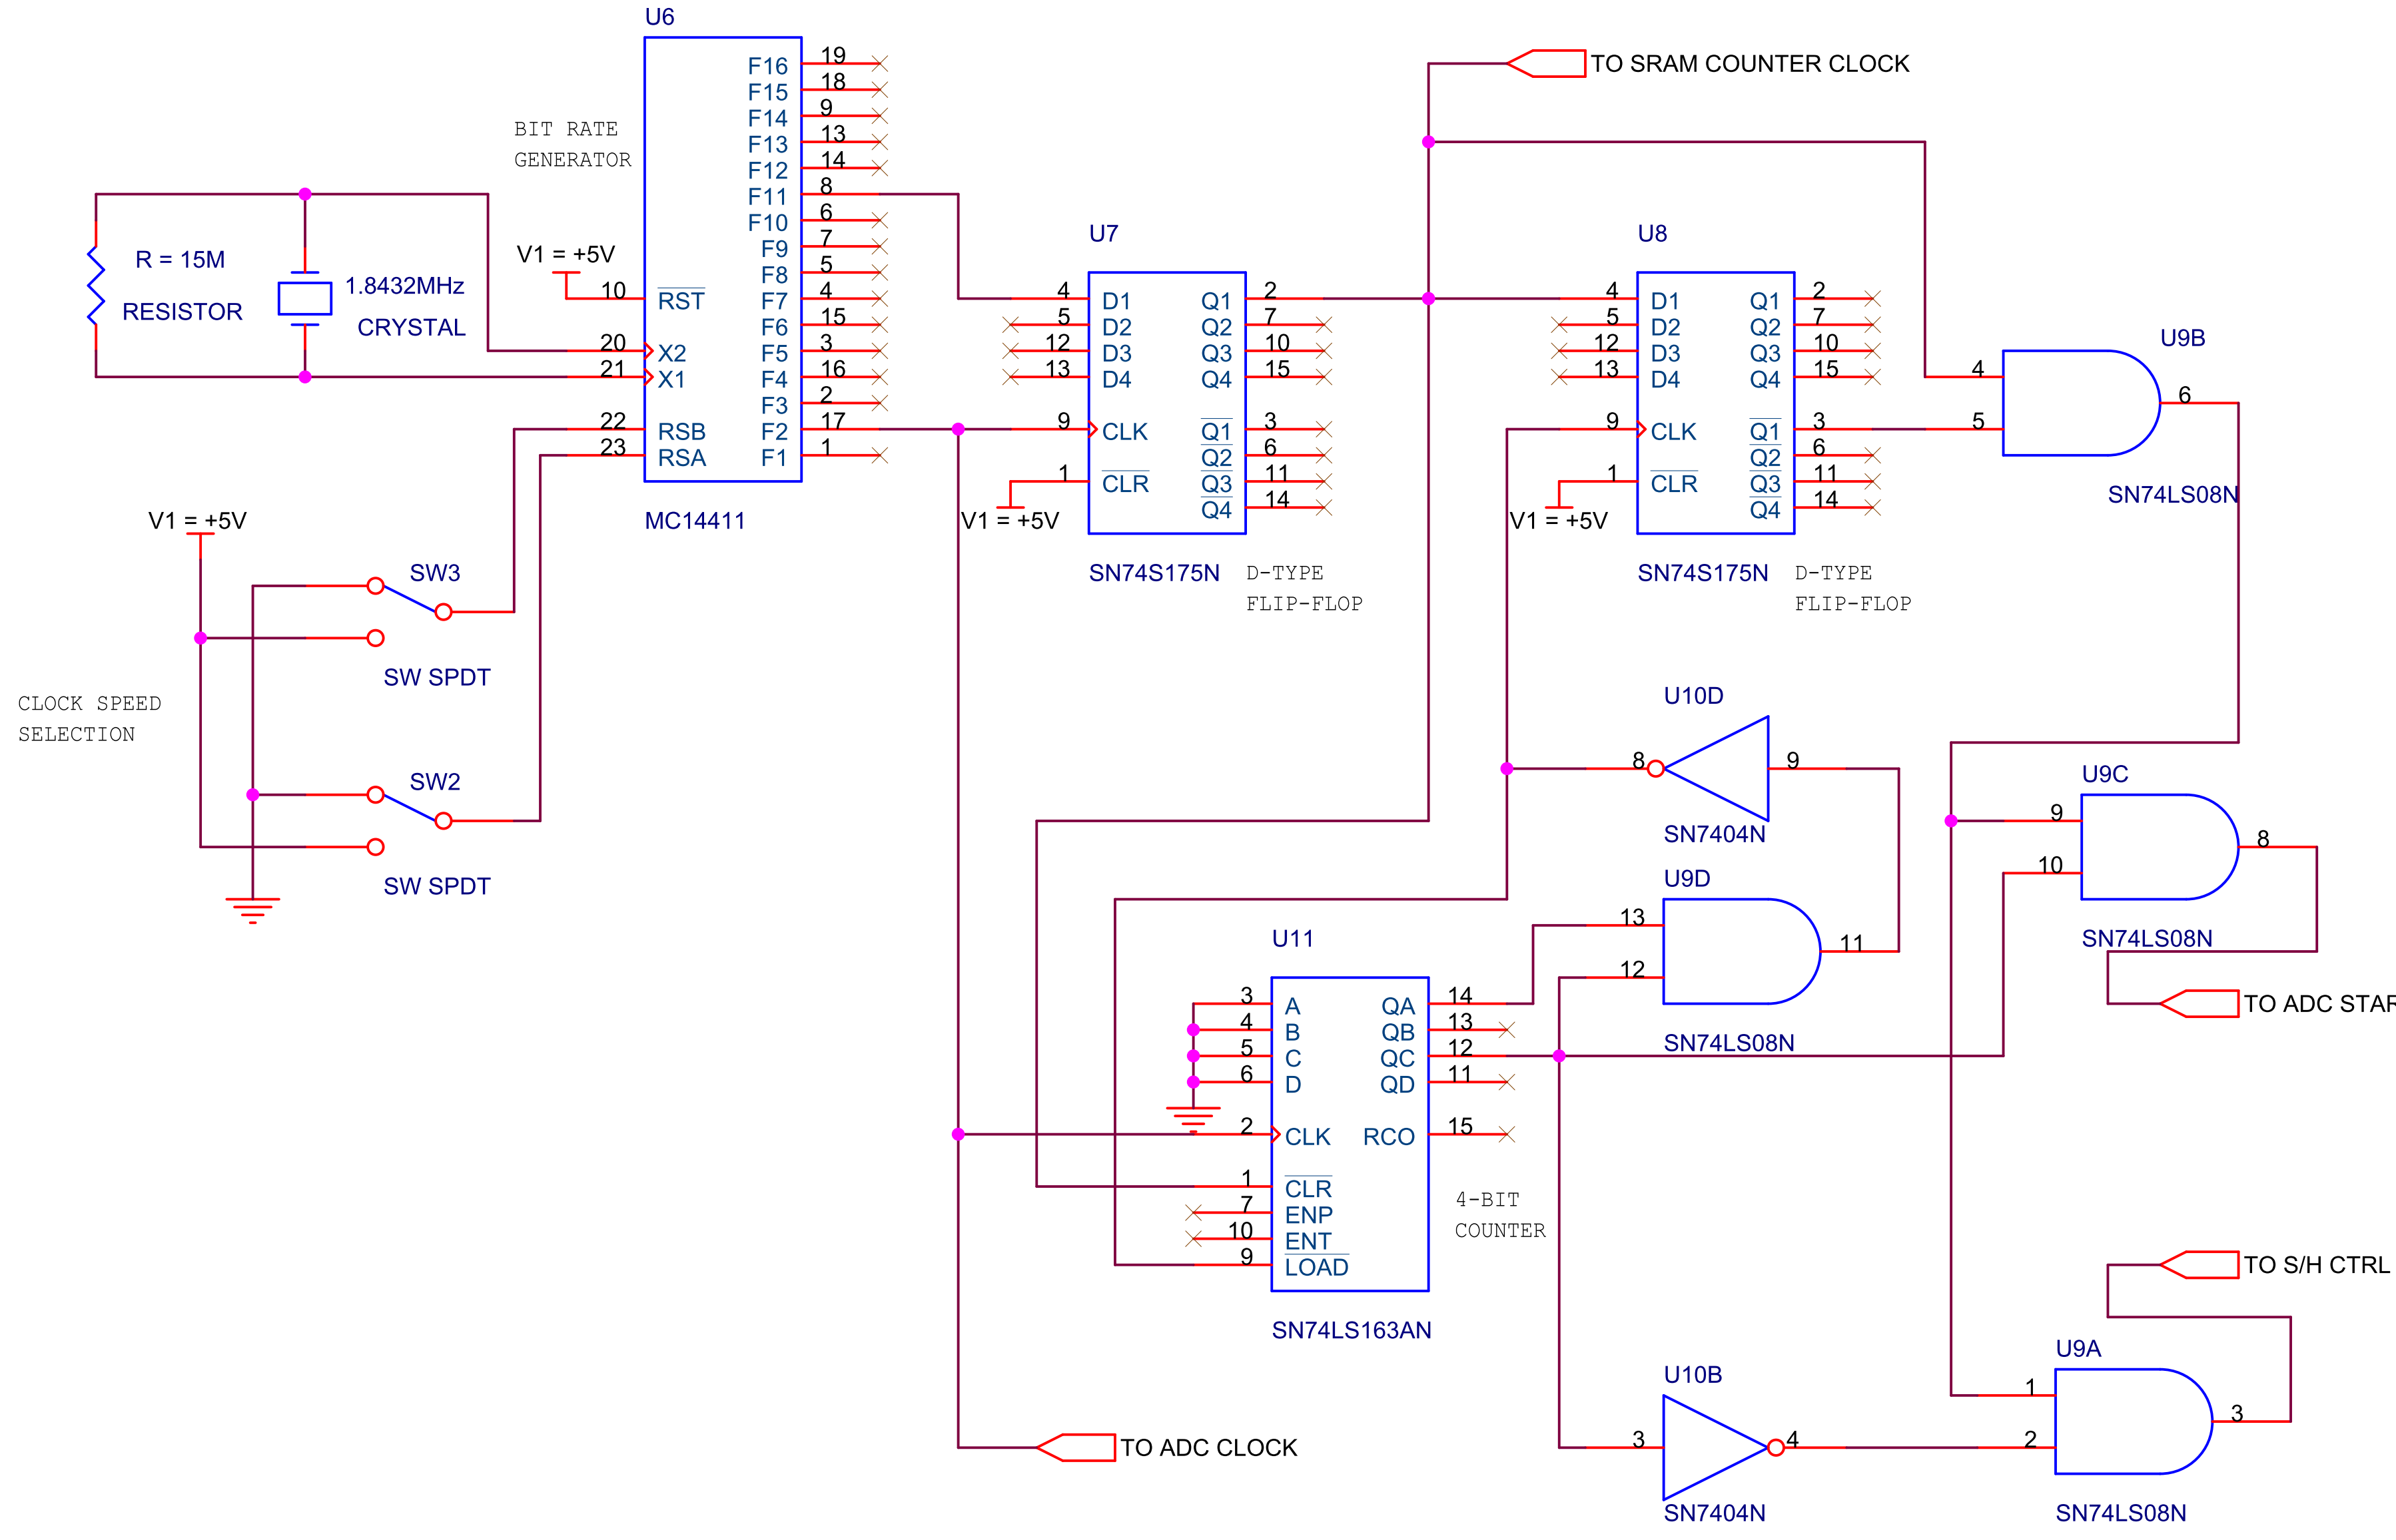The image size is (2396, 1540).
Task: Select the F16 pin label on U6
Action: tap(767, 66)
